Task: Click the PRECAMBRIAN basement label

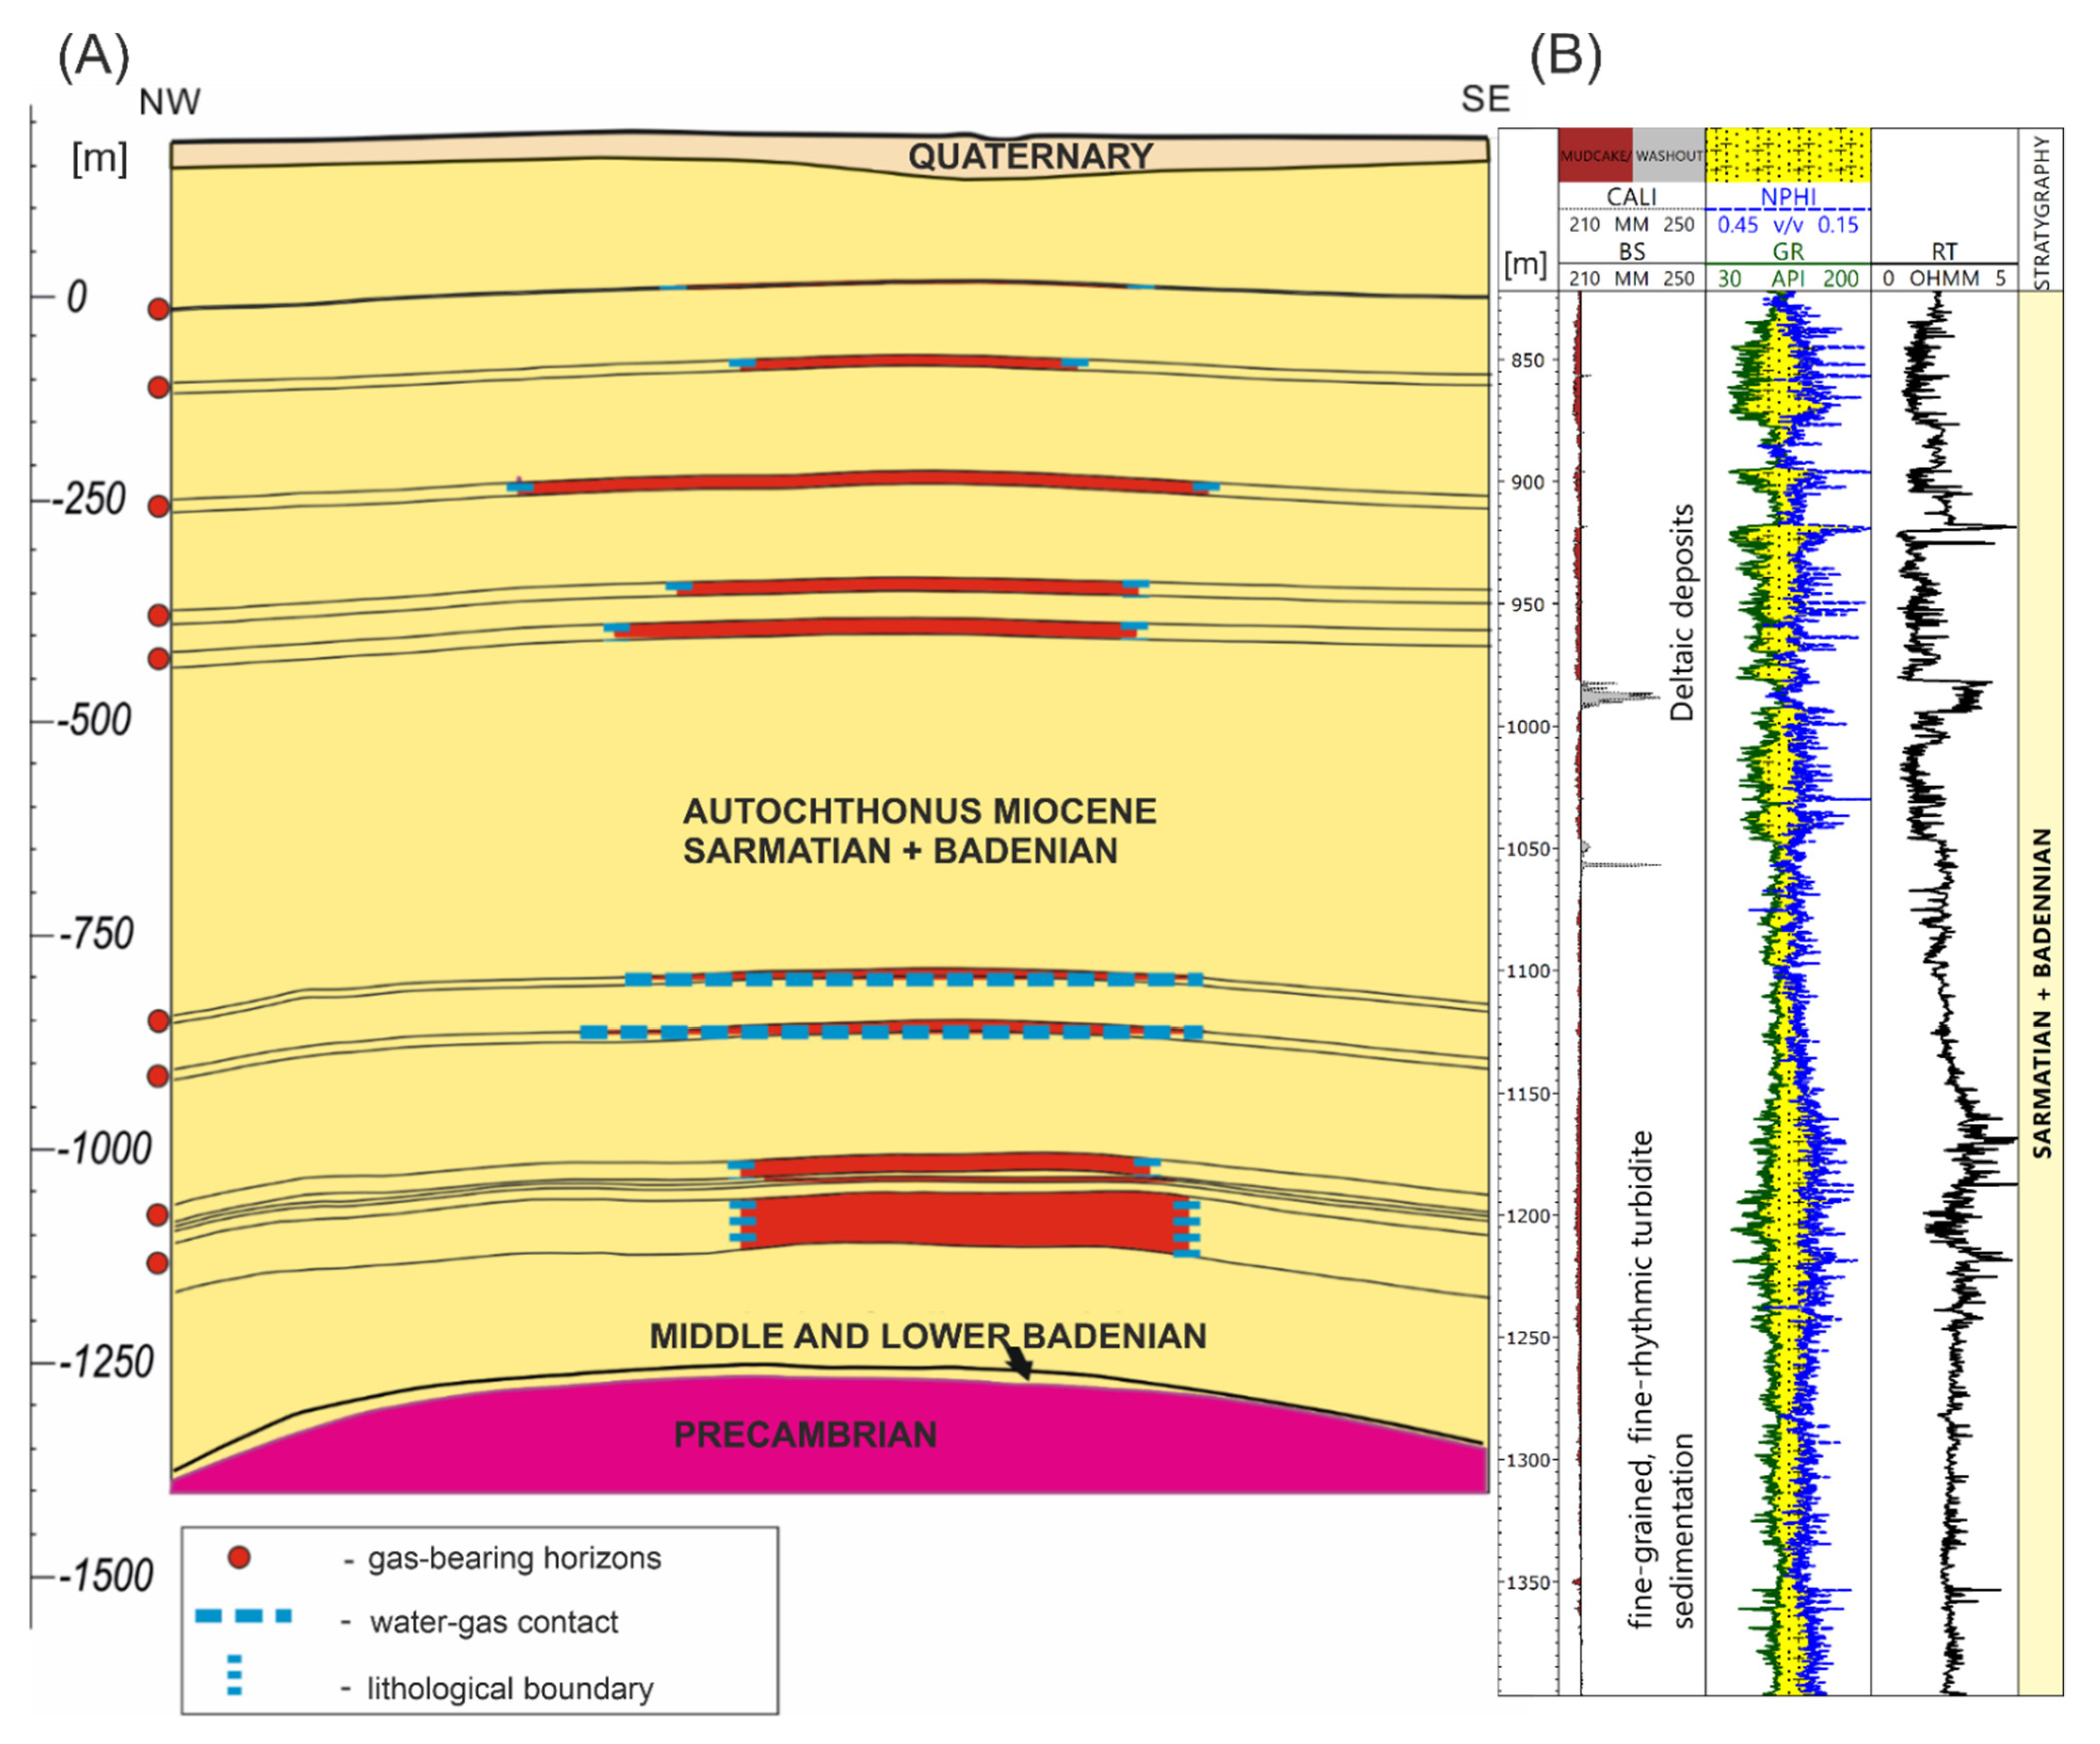Action: pos(805,1434)
